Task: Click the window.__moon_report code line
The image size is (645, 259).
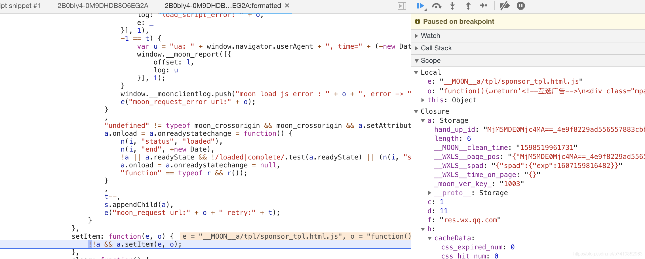Action: 184,54
